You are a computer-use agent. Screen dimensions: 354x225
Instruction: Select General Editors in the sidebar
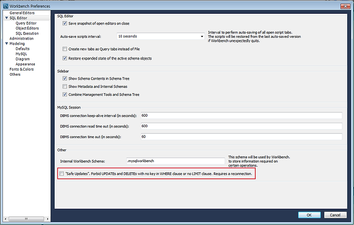tap(22, 13)
